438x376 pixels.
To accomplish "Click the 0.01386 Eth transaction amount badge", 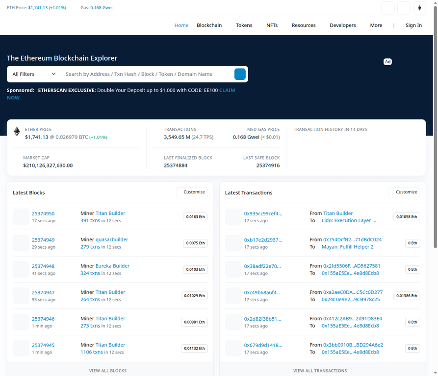I will click(x=407, y=296).
